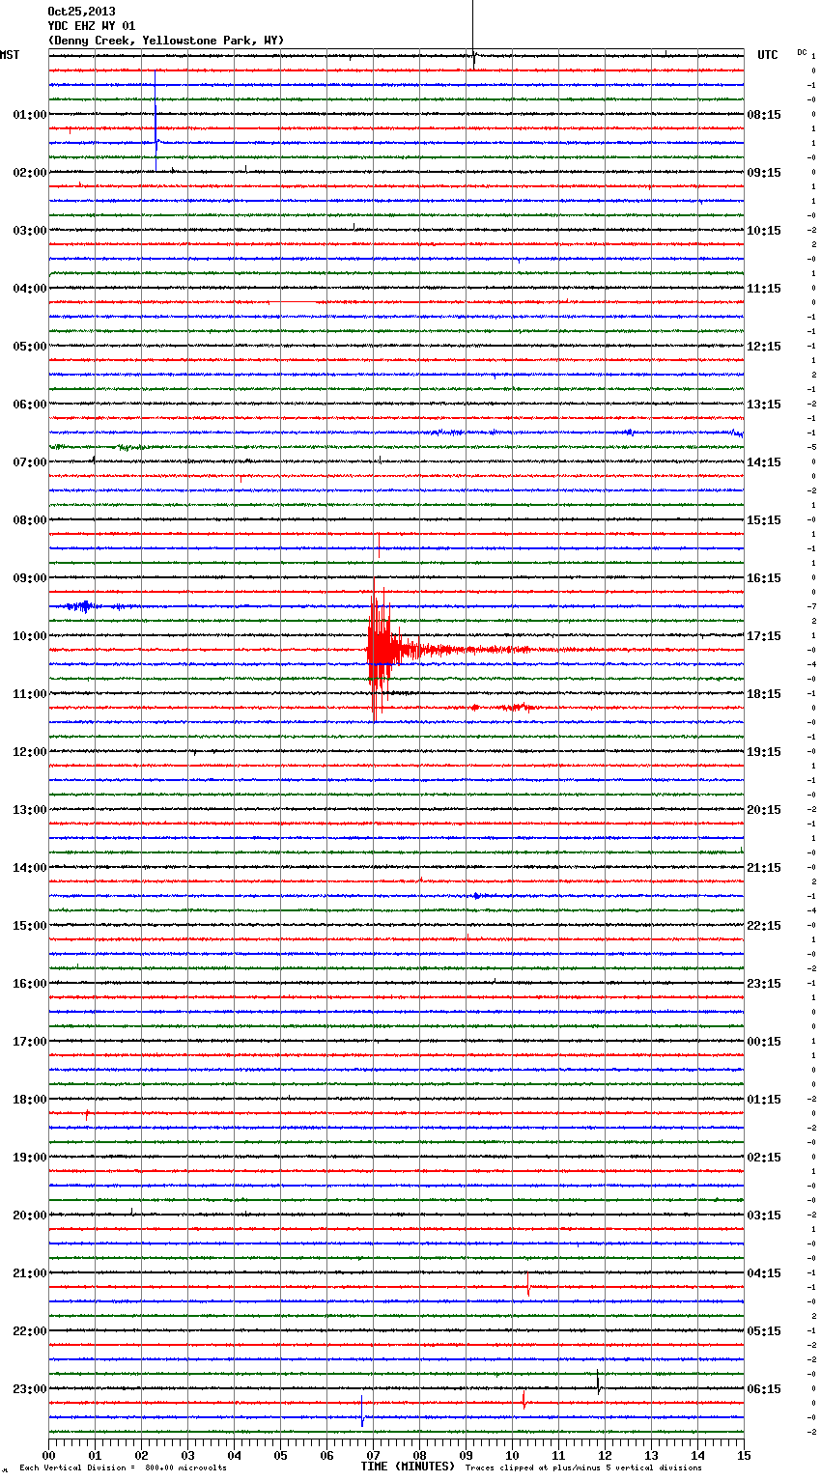This screenshot has height=1481, width=821.
Task: Select the 23:00 MST time label
Action: click(x=30, y=1389)
